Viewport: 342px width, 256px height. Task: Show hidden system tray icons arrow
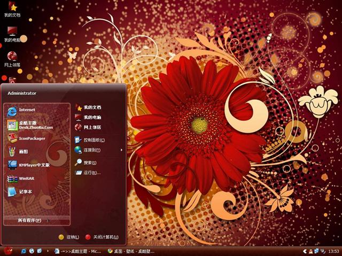pos(305,251)
